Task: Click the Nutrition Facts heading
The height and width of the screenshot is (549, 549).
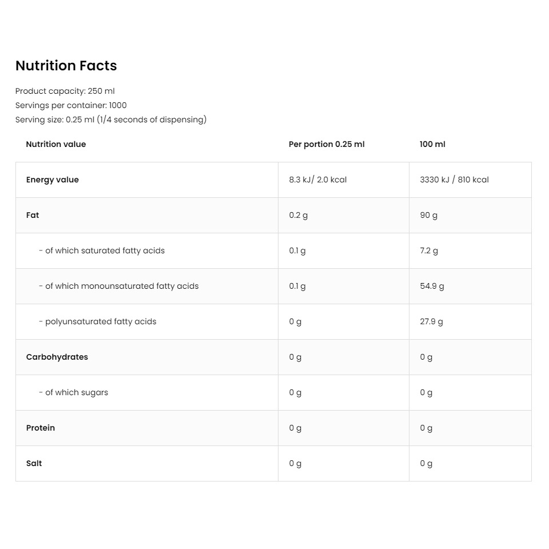Action: point(66,65)
